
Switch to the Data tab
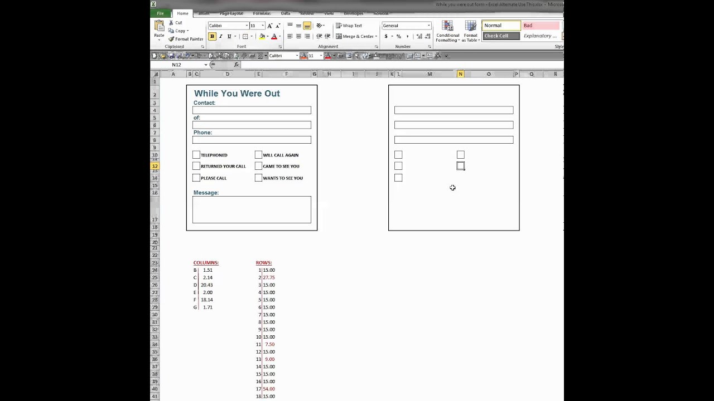coord(286,13)
